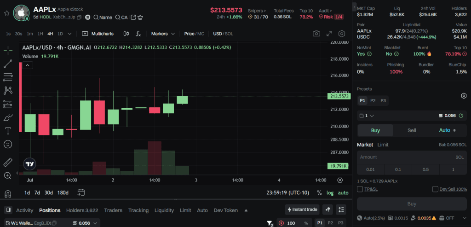The image size is (471, 227).
Task: Focus the Amount SOL input
Action: (x=412, y=157)
